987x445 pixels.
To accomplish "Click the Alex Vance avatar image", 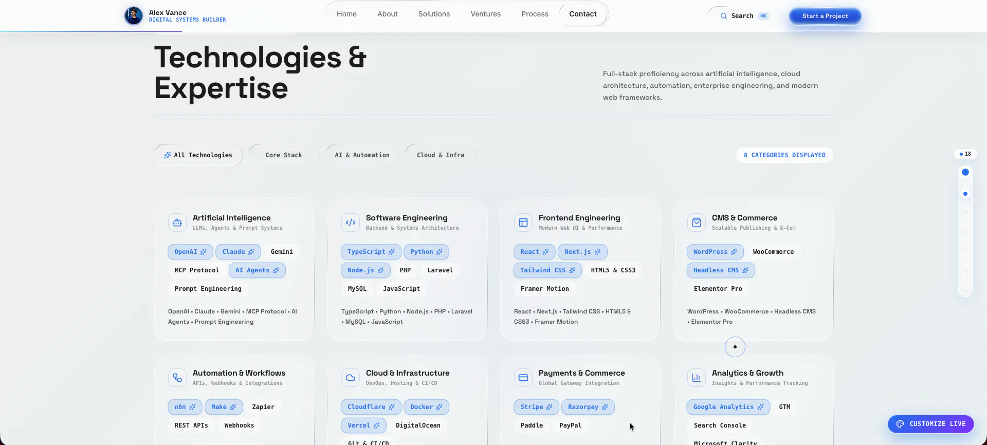I will [134, 16].
